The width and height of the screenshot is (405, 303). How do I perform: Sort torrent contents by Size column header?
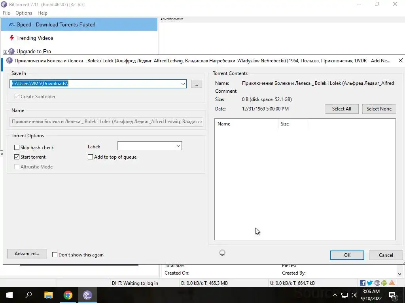(293, 124)
